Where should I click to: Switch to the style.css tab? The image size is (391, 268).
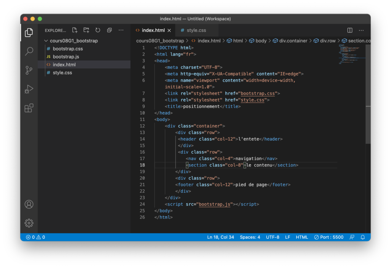pyautogui.click(x=196, y=30)
